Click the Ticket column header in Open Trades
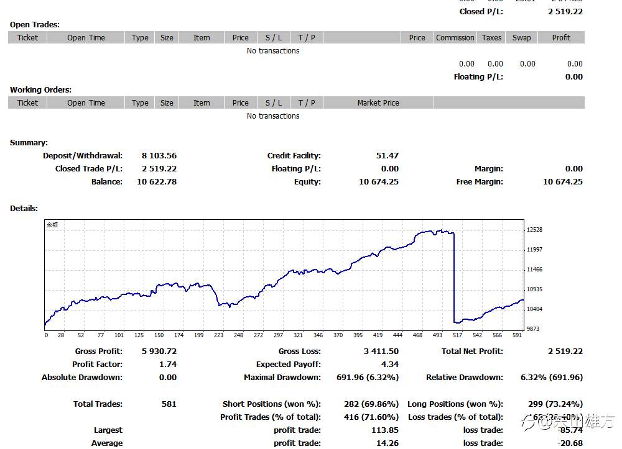Image resolution: width=622 pixels, height=449 pixels. pos(27,38)
